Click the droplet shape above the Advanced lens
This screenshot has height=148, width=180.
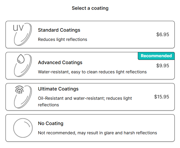[21, 59]
